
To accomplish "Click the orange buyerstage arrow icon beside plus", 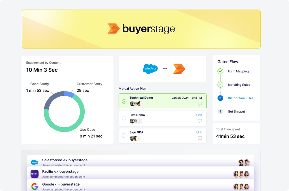I will [179, 69].
